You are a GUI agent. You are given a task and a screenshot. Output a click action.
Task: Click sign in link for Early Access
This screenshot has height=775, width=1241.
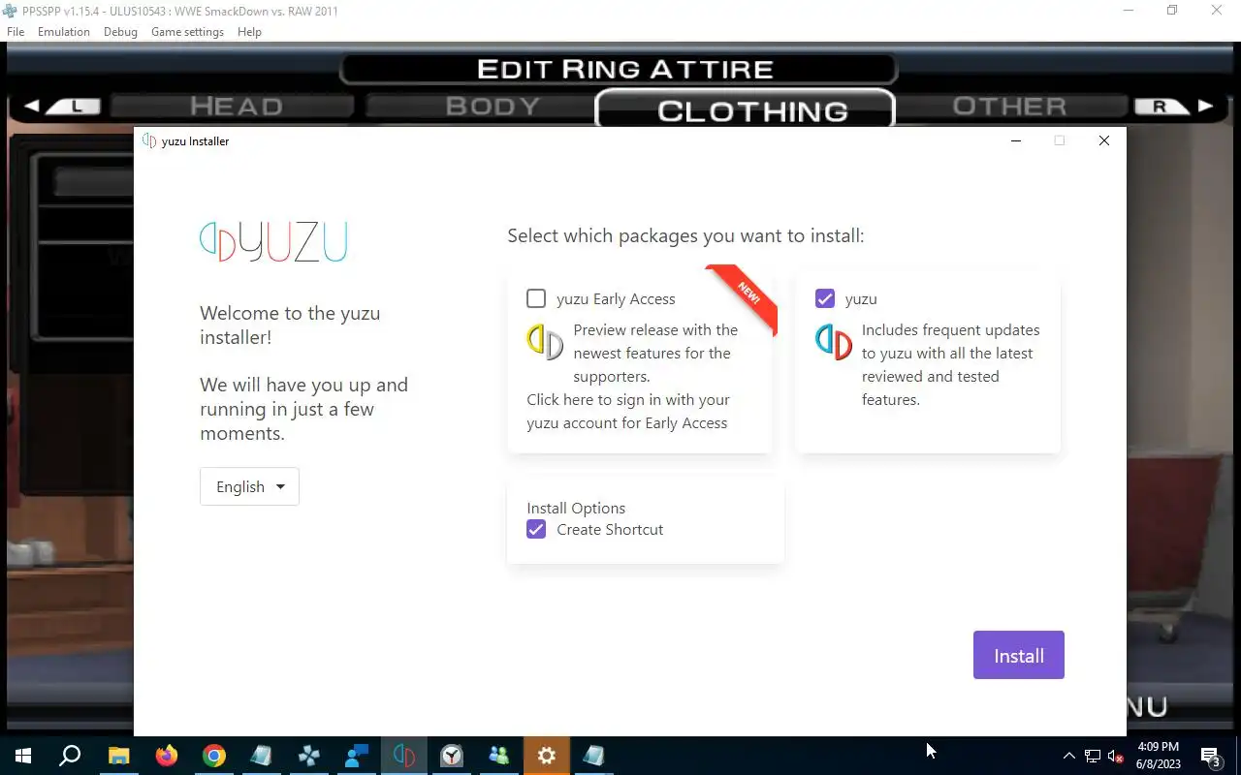pyautogui.click(x=628, y=411)
